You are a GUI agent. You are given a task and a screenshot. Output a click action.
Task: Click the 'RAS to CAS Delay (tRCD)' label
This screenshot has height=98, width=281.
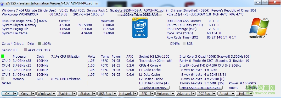point(184,25)
